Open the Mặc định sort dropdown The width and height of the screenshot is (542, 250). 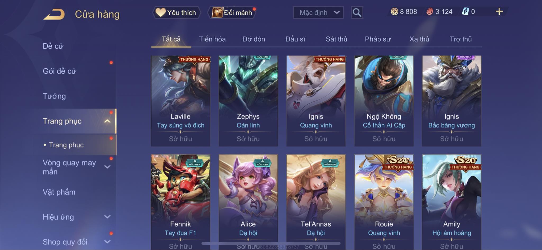click(318, 12)
